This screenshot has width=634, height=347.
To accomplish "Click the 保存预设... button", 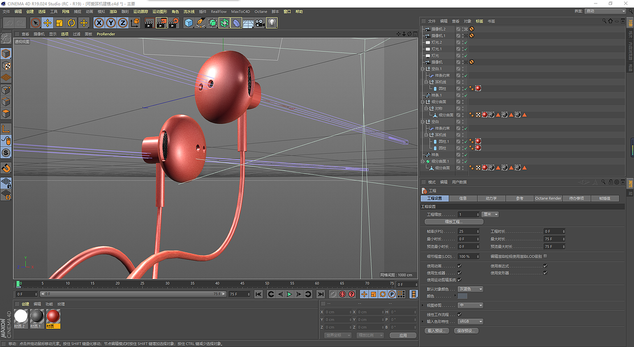I will pyautogui.click(x=466, y=331).
